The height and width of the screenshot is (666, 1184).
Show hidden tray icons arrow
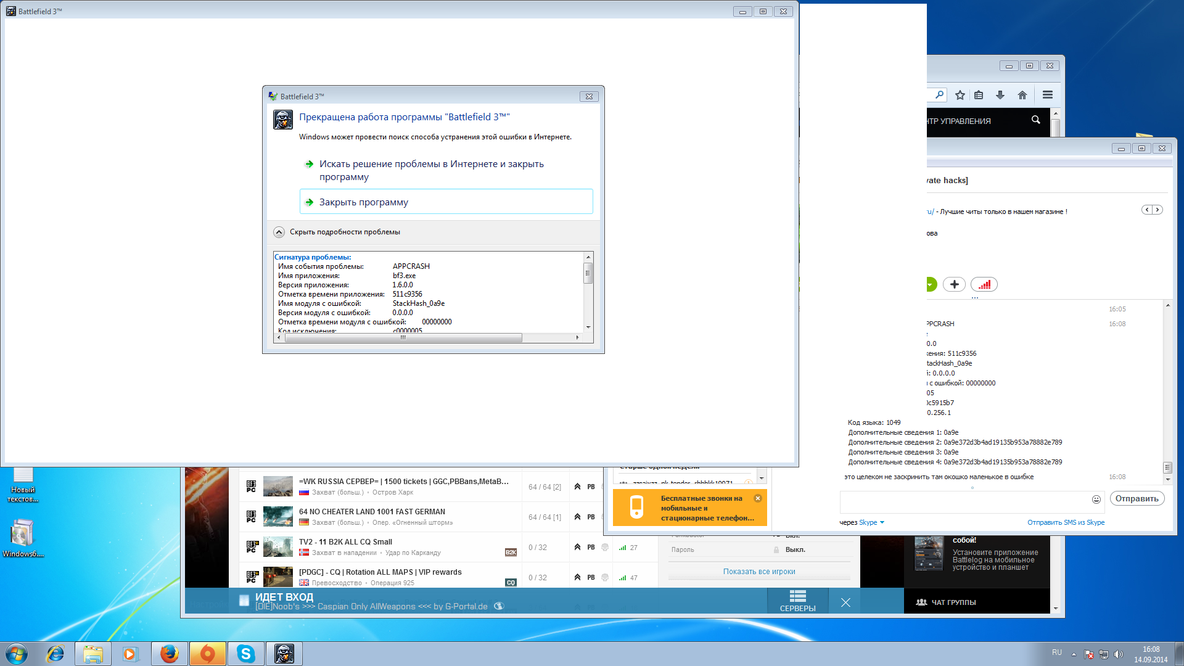[1074, 654]
